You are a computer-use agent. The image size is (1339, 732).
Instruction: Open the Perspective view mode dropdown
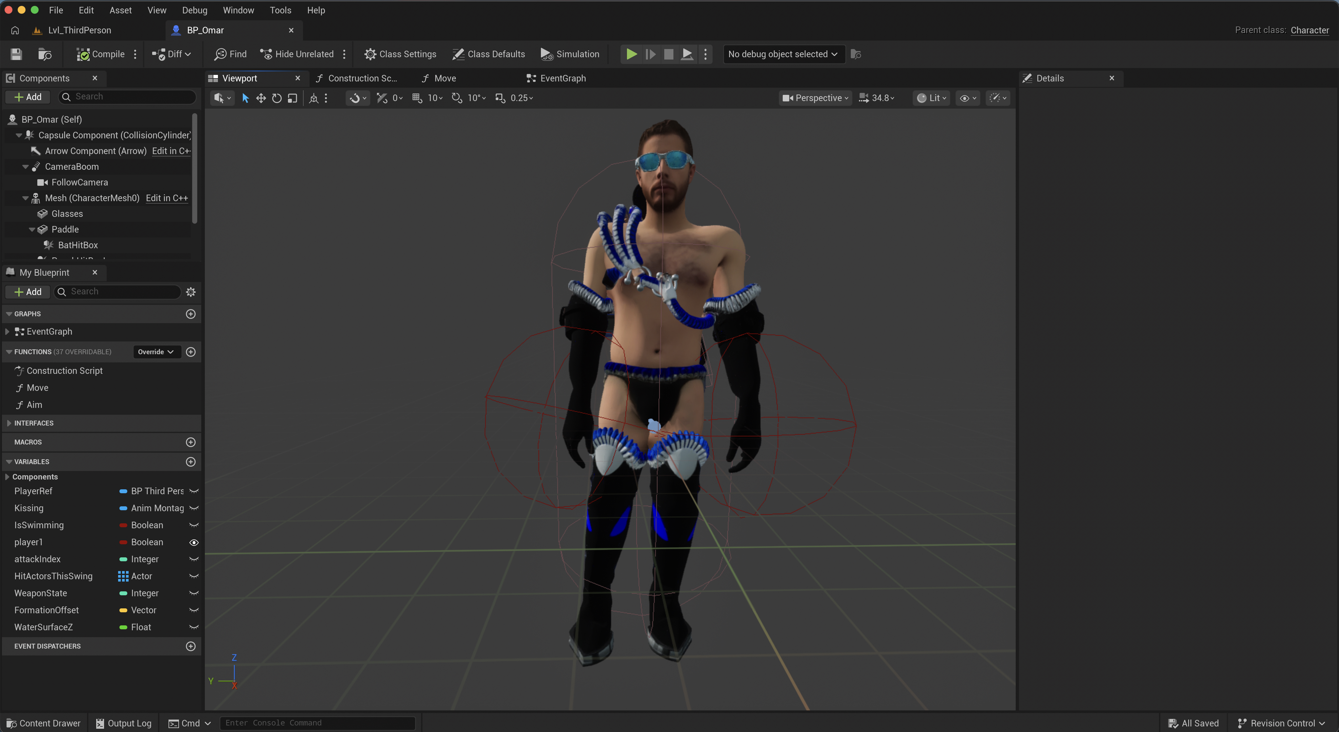(x=815, y=98)
